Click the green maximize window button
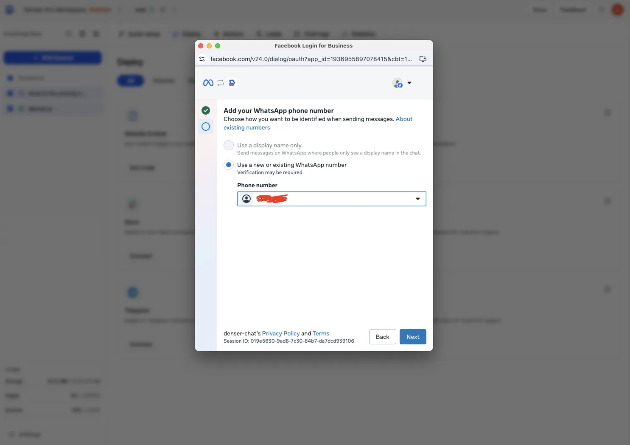This screenshot has width=630, height=445. [x=218, y=46]
